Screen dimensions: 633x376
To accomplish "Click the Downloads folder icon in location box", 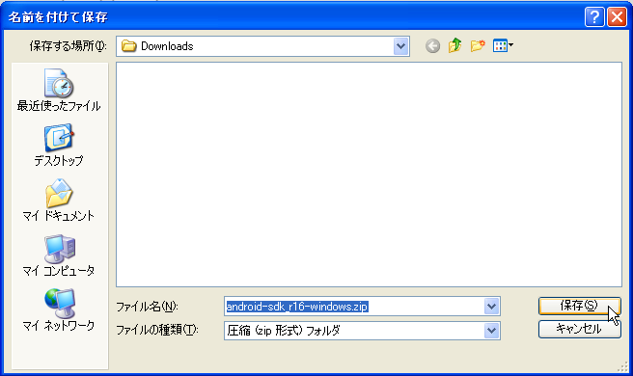I will pos(128,46).
